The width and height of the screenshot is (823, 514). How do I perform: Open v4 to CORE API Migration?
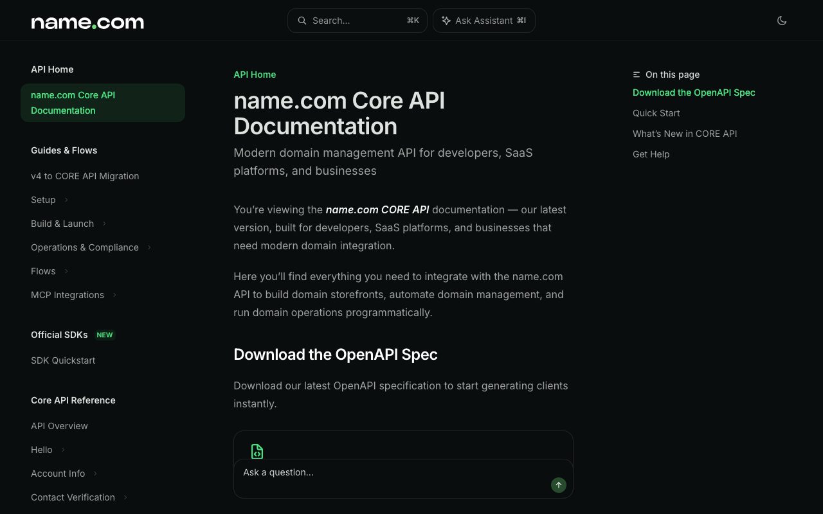(85, 176)
